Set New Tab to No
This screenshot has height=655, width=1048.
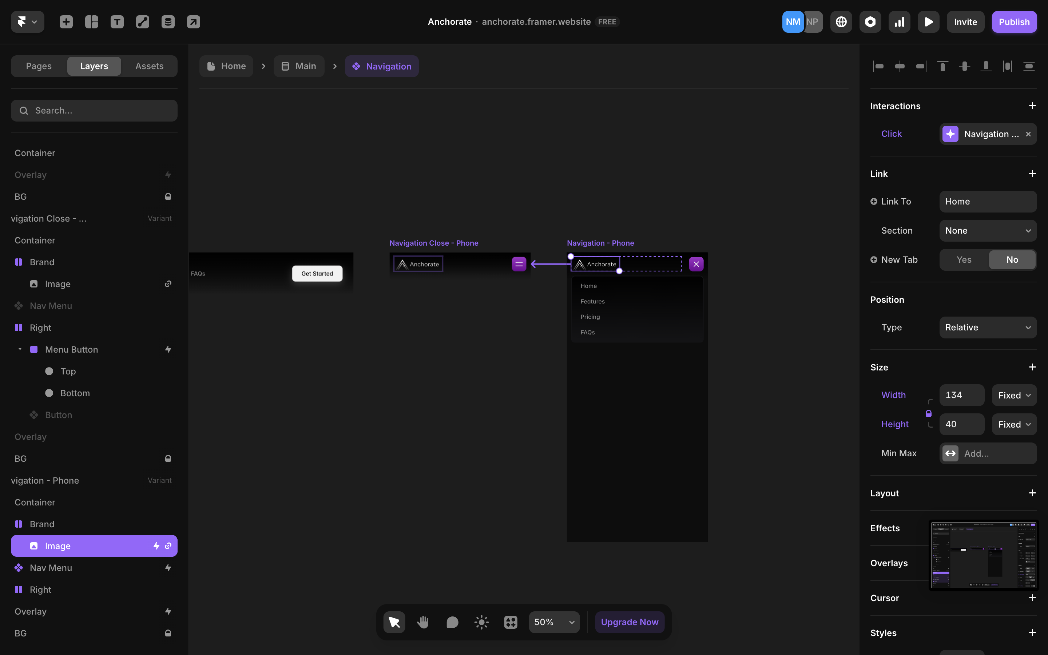point(1012,259)
